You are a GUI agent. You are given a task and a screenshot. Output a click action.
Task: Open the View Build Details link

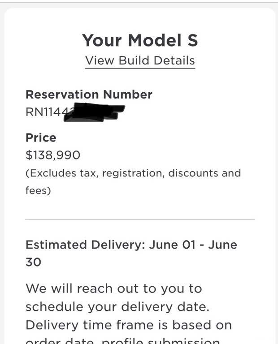(x=140, y=60)
